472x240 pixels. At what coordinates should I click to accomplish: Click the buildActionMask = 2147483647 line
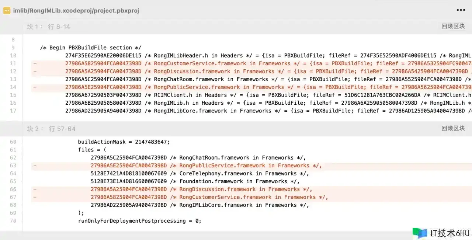point(124,142)
